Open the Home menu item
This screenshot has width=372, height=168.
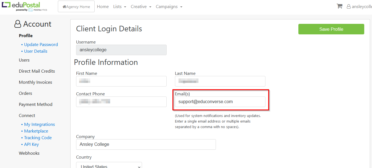point(103,7)
